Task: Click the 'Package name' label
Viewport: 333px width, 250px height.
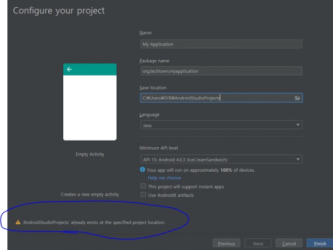Action: (x=154, y=61)
